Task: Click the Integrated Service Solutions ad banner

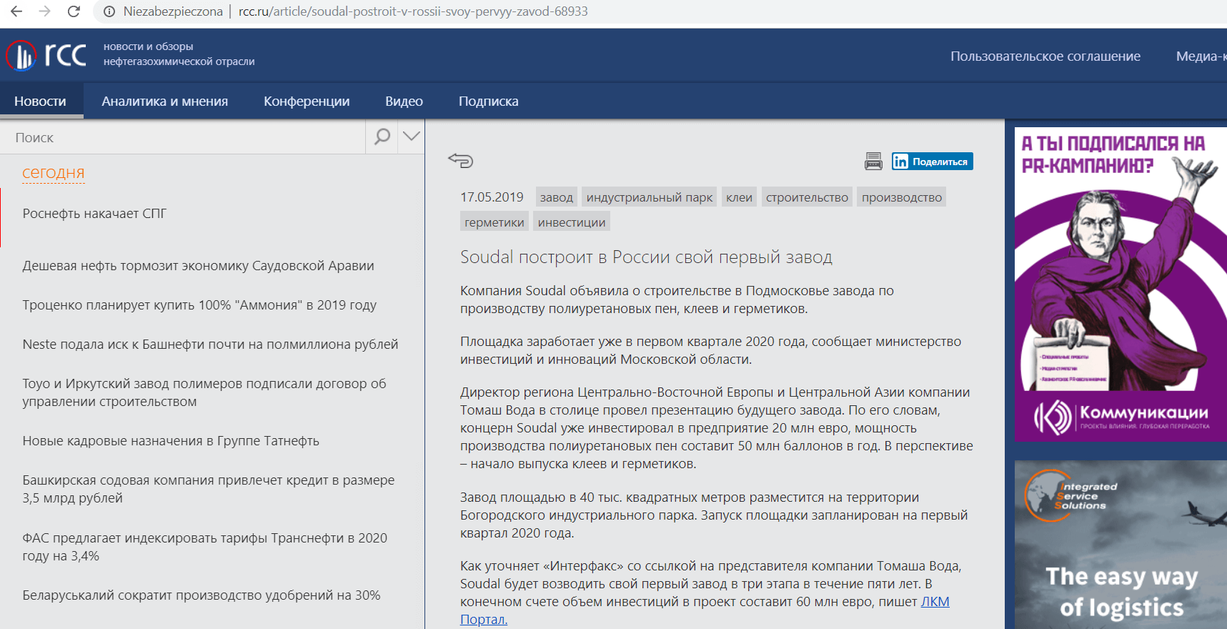Action: point(1121,545)
